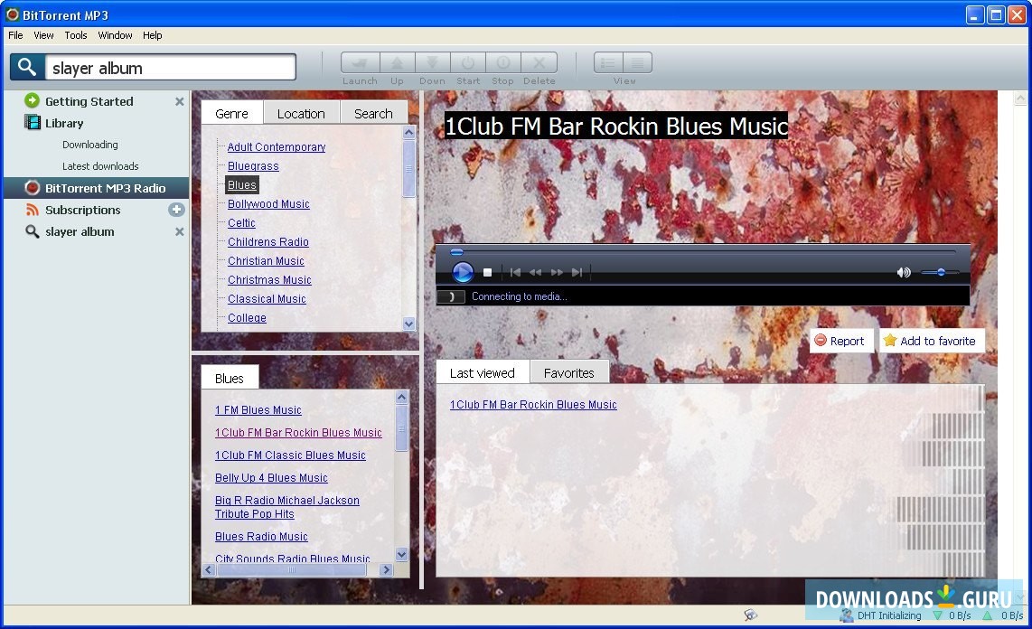Viewport: 1032px width, 629px height.
Task: Open the File menu
Action: 15,35
